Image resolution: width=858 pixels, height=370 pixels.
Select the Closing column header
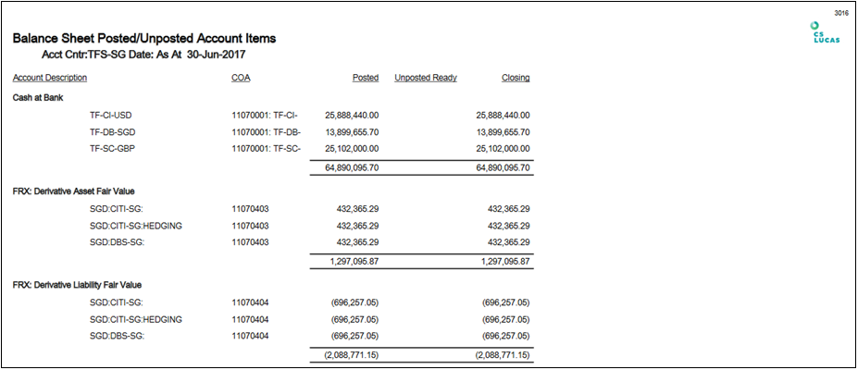tap(516, 78)
